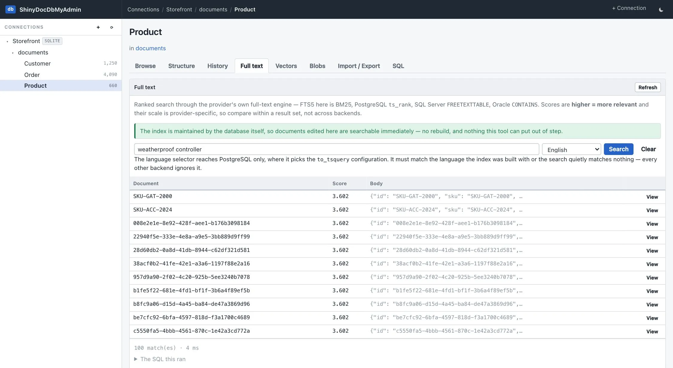View document c5550fa5-4bbb-4561-870c-1e42a3cd772a
The image size is (673, 368).
pyautogui.click(x=652, y=331)
